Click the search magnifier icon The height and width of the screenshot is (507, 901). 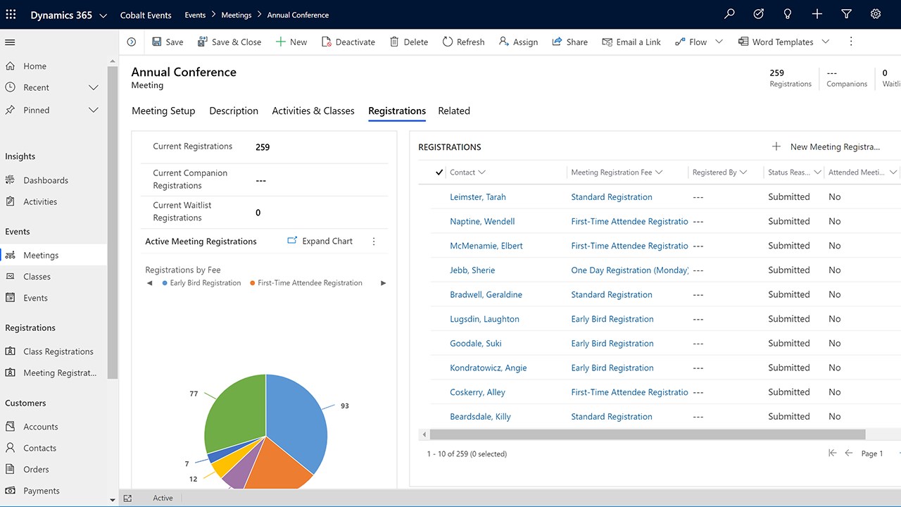(730, 14)
